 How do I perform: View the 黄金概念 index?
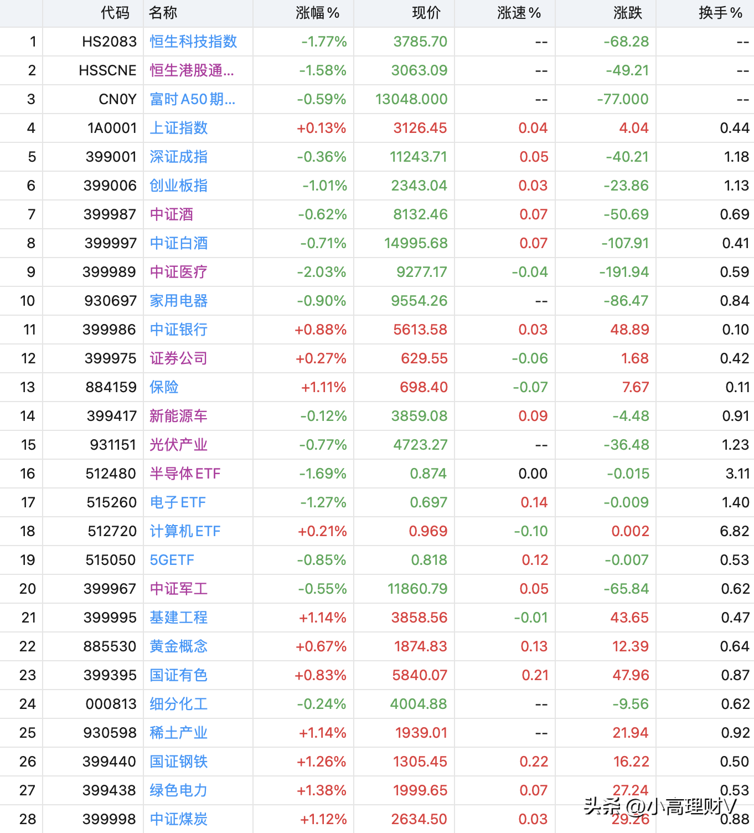[x=178, y=646]
